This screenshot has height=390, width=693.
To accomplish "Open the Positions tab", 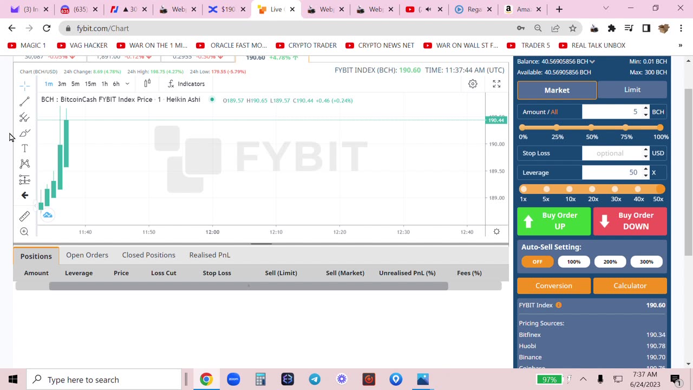I will (x=36, y=256).
